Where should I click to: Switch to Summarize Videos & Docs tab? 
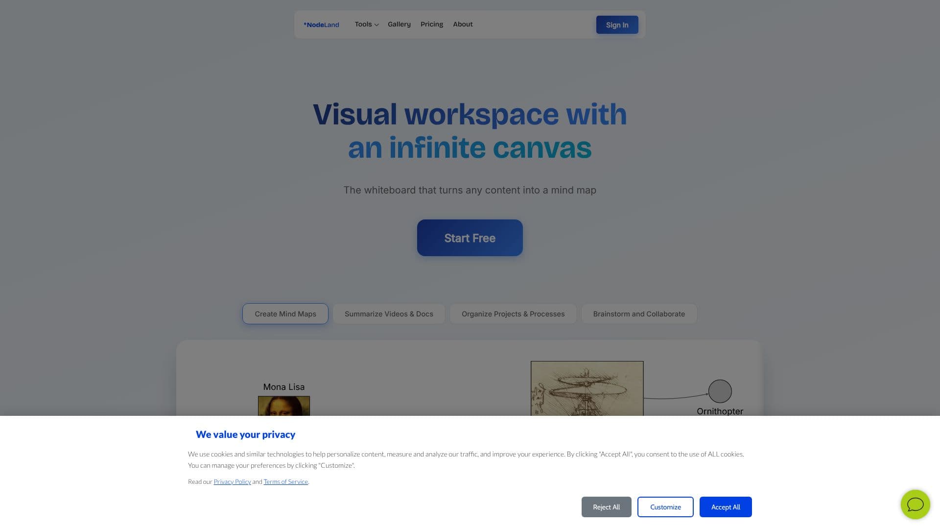pyautogui.click(x=389, y=313)
